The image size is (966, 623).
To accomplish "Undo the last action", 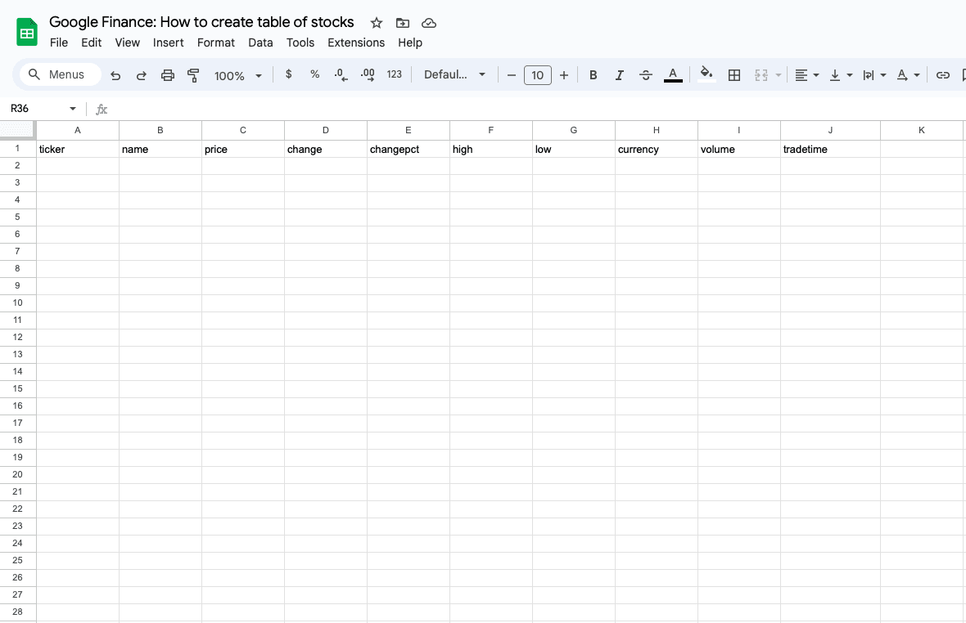I will [115, 74].
